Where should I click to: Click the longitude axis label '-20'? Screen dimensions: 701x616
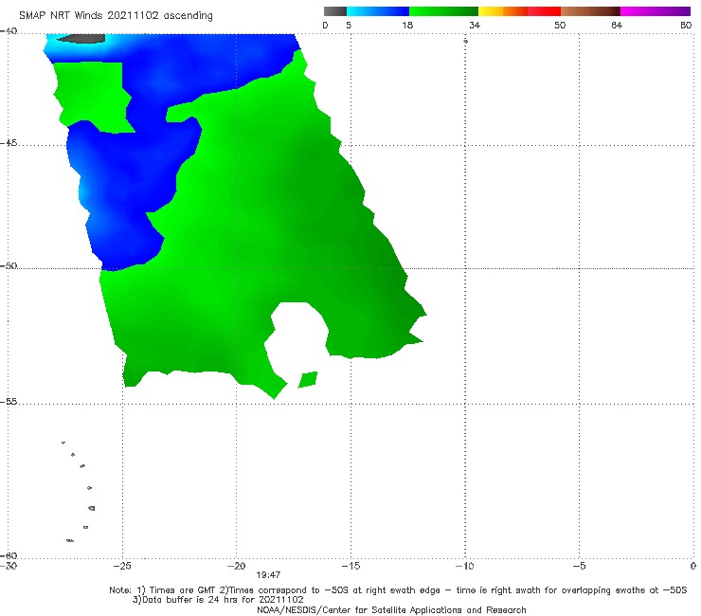pos(236,566)
